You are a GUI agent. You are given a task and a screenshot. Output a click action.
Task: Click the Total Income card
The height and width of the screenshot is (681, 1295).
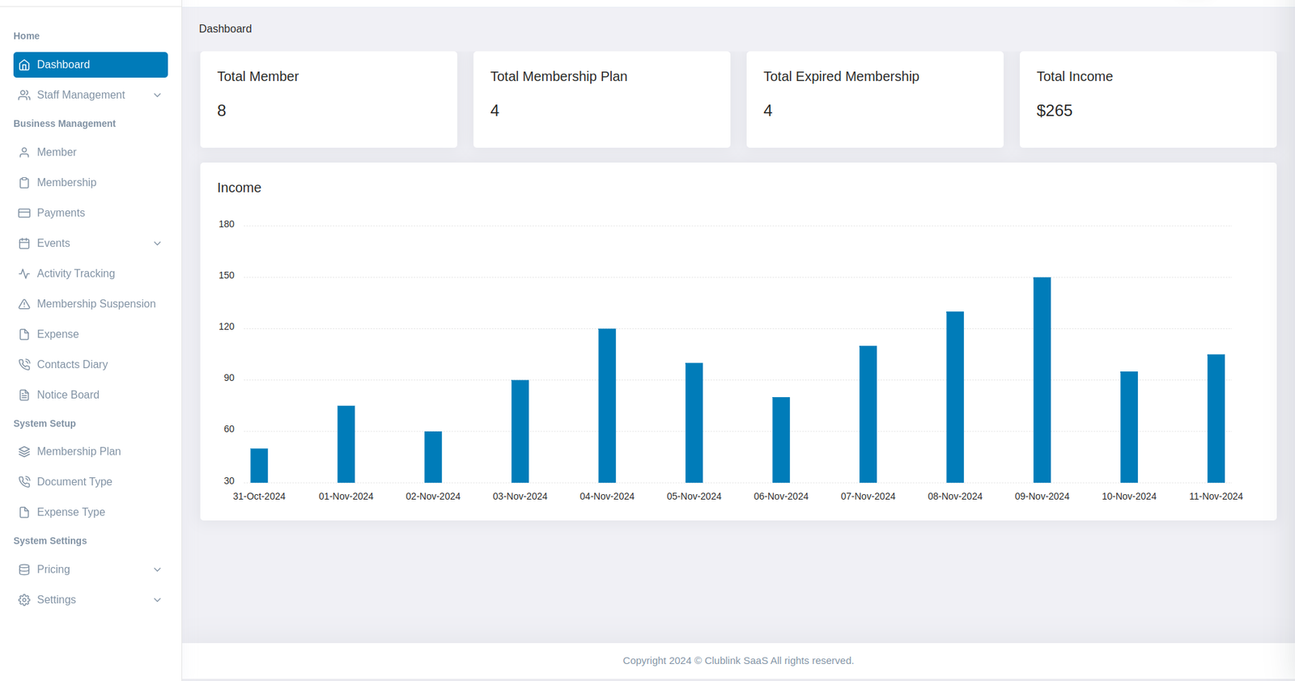pyautogui.click(x=1147, y=99)
